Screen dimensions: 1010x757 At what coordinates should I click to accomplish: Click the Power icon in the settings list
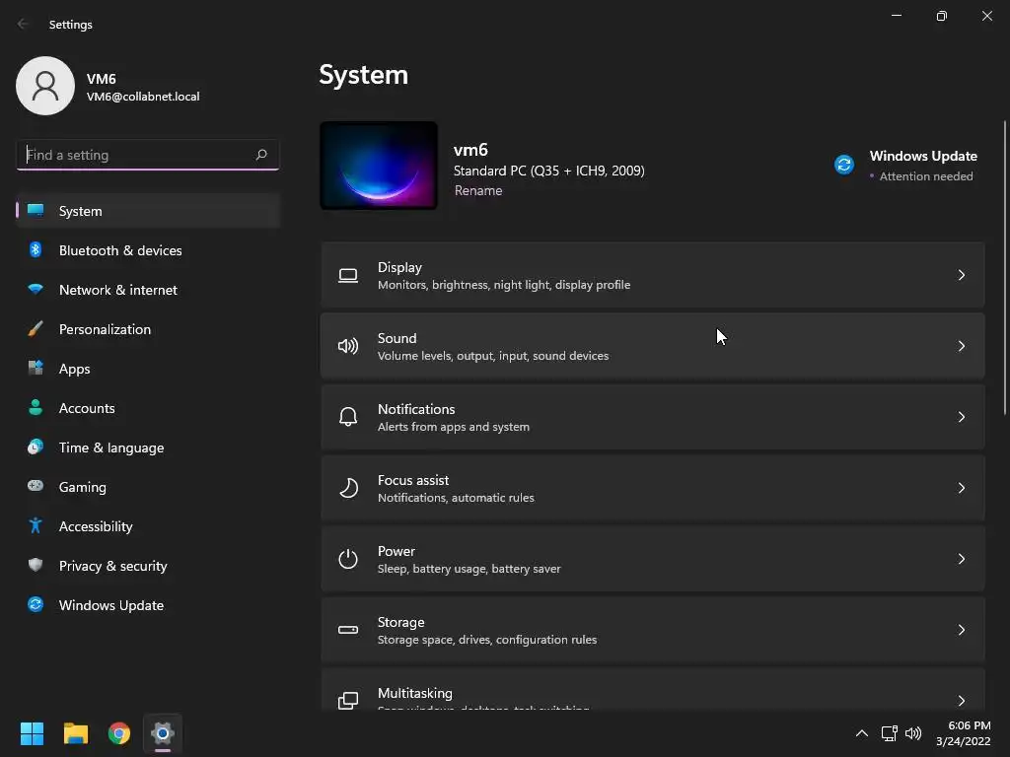[x=348, y=559]
